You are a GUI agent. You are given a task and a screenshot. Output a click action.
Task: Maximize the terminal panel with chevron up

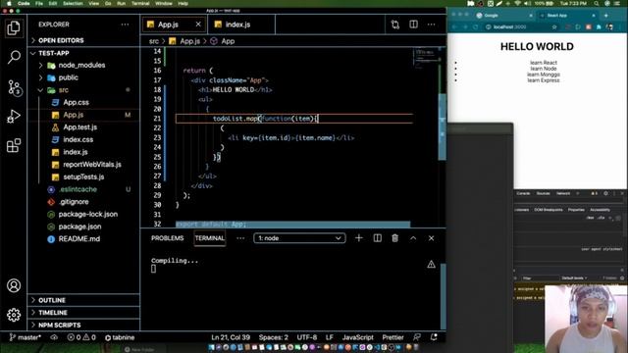413,238
